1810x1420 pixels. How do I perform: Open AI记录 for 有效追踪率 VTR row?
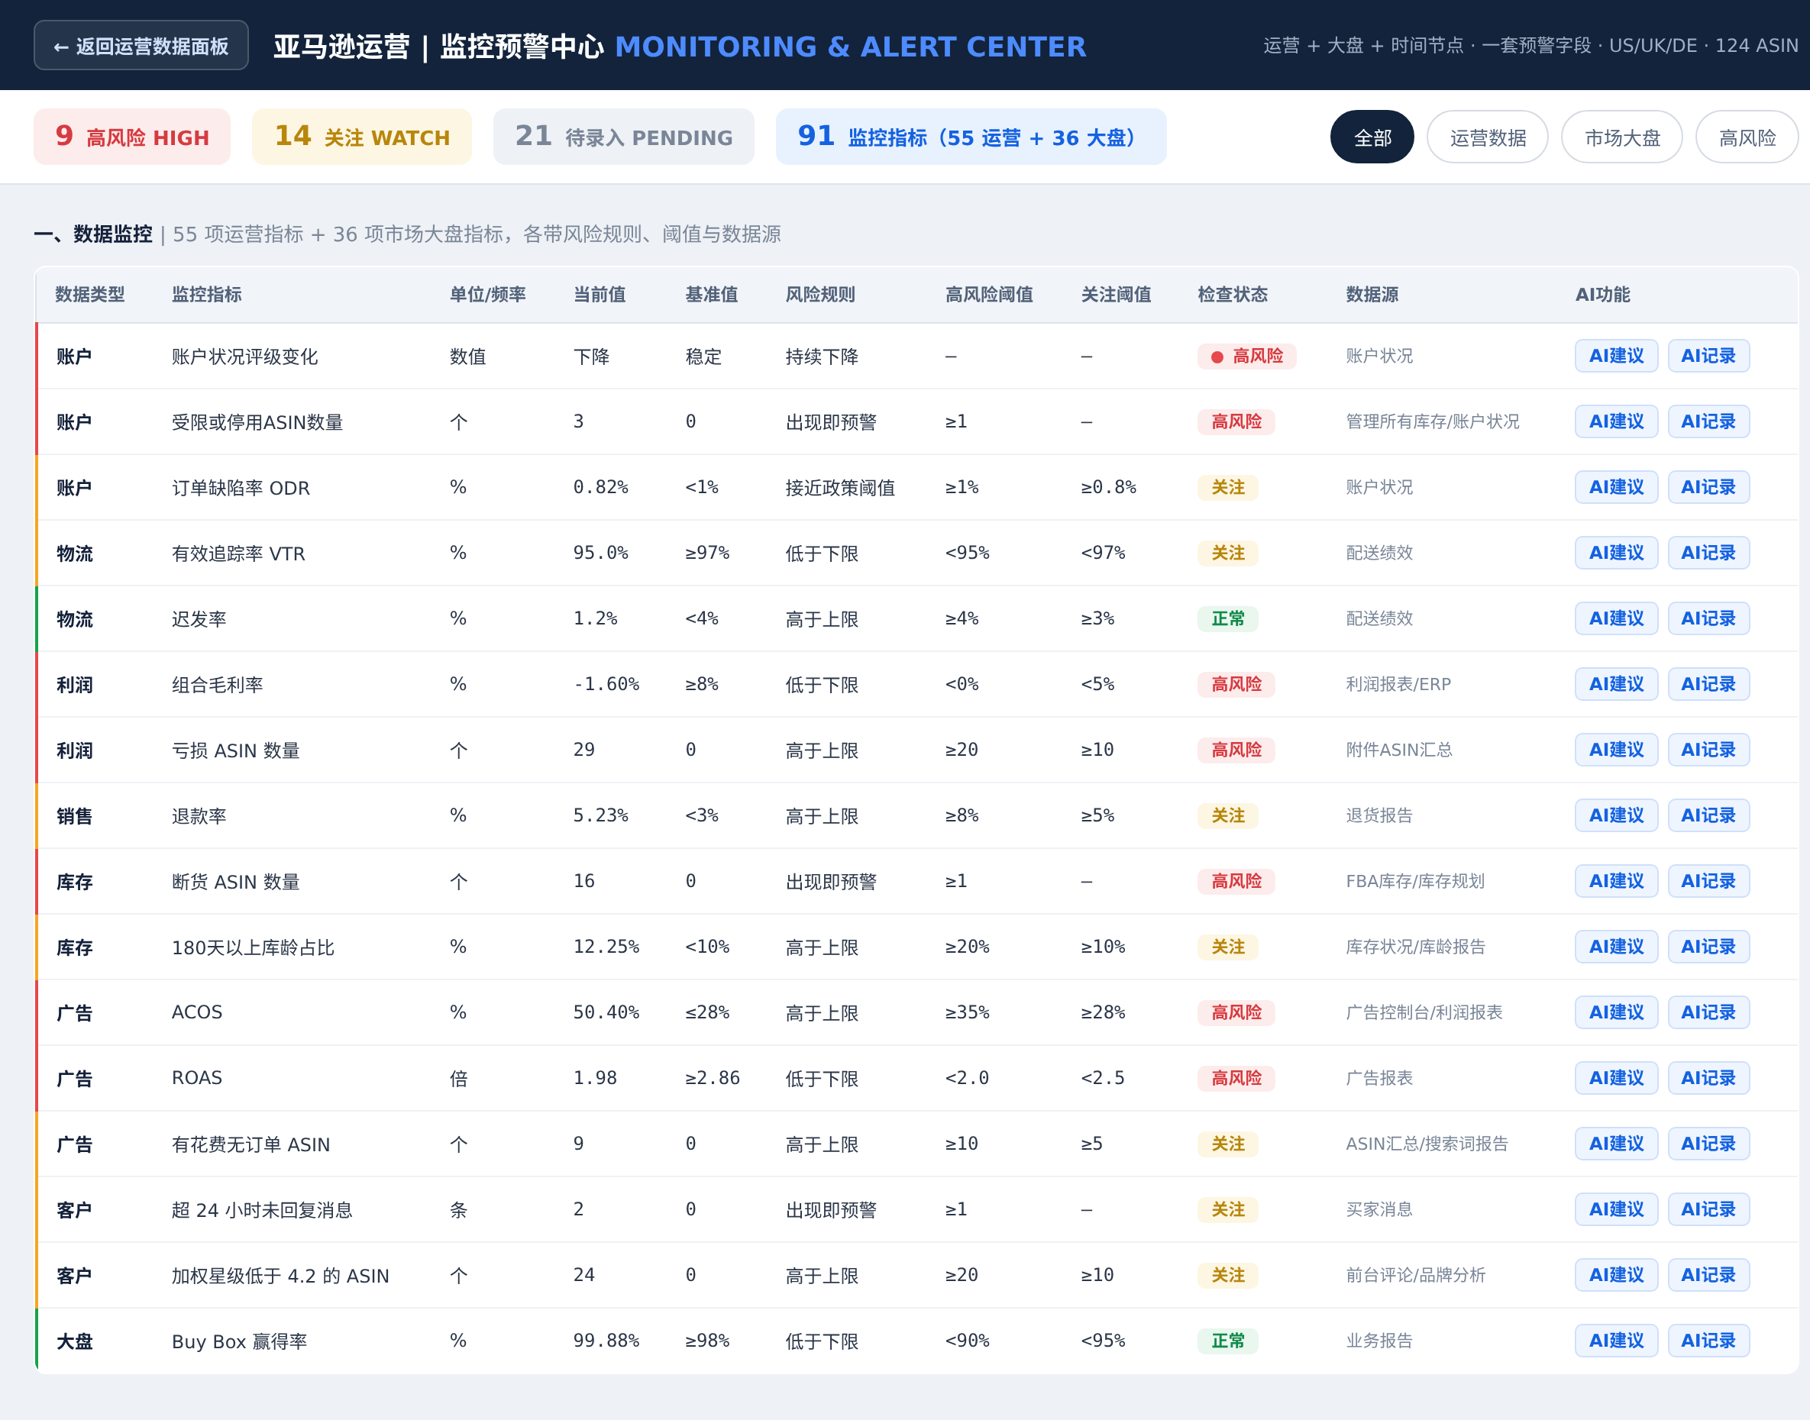click(x=1708, y=553)
